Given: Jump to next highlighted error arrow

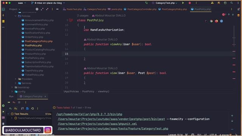Looking at the screenshot, I should click(x=233, y=14).
